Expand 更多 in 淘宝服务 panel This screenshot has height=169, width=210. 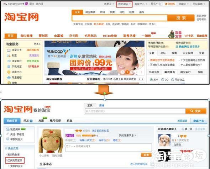pyautogui.click(x=37, y=44)
